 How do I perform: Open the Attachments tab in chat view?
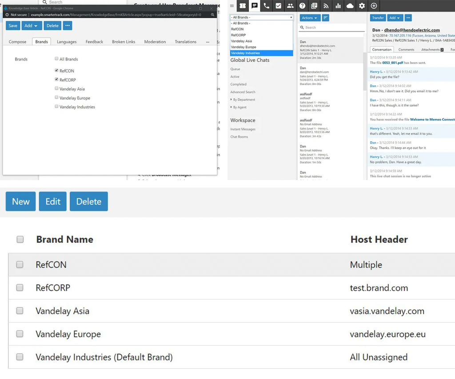click(432, 50)
